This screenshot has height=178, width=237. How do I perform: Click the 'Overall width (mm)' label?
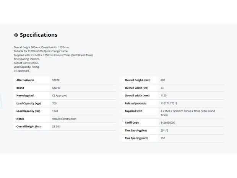[x=137, y=96]
